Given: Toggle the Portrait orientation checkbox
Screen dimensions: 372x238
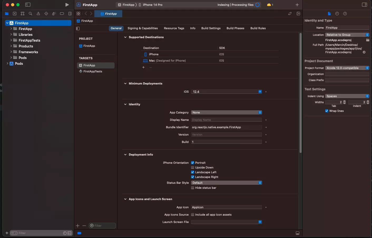Looking at the screenshot, I should click(x=193, y=163).
